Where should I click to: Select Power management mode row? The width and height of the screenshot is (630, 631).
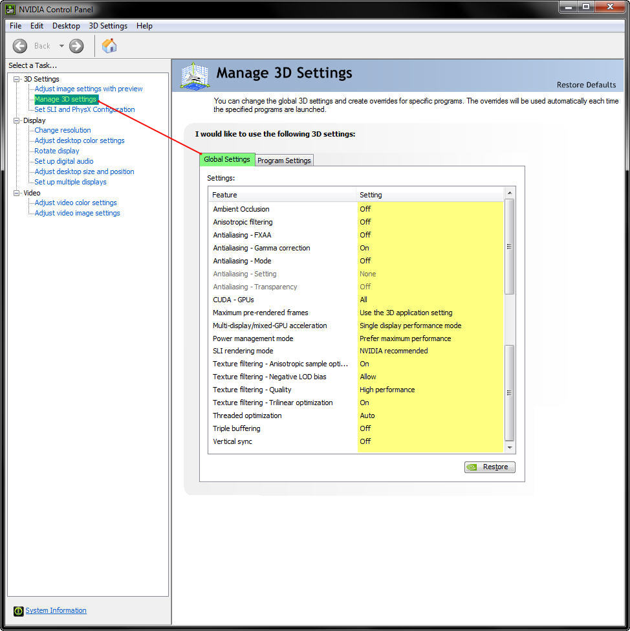tap(356, 338)
